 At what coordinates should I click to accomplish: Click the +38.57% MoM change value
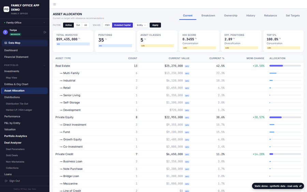click(259, 117)
